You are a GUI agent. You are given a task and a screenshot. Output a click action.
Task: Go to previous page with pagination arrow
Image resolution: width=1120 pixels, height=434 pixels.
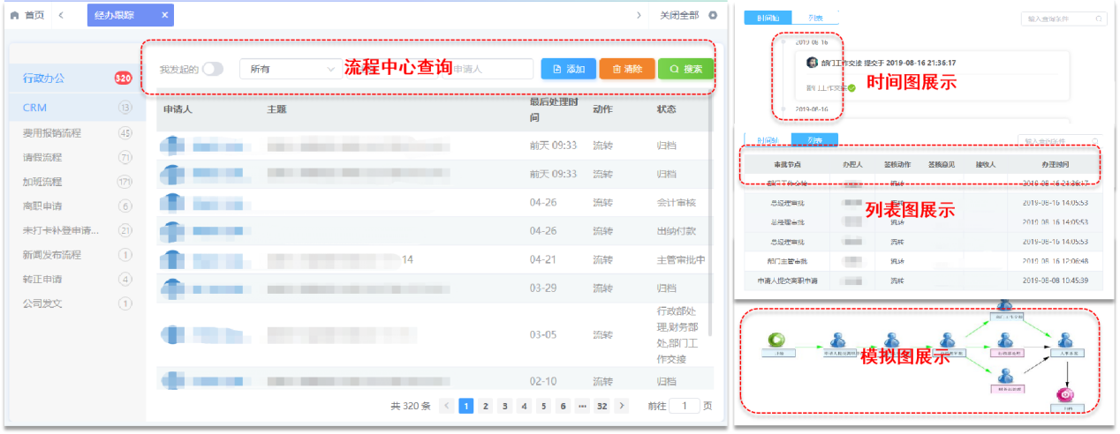point(447,406)
